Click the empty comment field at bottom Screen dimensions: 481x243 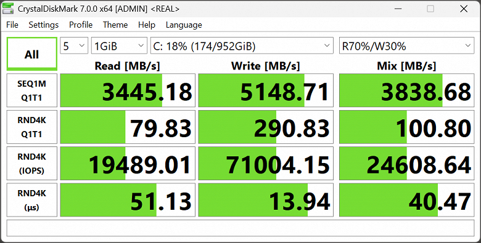click(x=240, y=228)
